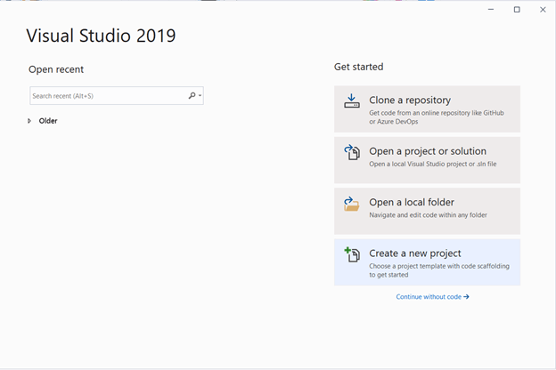Image resolution: width=556 pixels, height=370 pixels.
Task: Click the Clone a repository download icon
Action: tap(352, 101)
